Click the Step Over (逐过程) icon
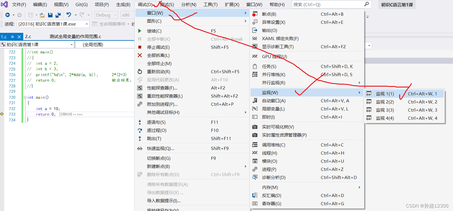 tap(140, 130)
